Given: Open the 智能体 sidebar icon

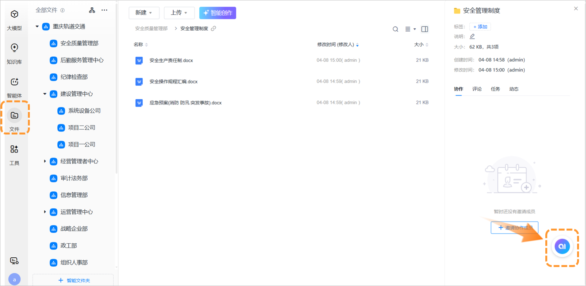Looking at the screenshot, I should [14, 82].
